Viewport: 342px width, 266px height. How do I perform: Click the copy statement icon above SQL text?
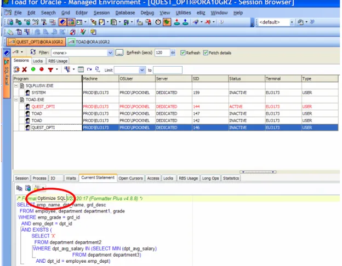pyautogui.click(x=19, y=188)
